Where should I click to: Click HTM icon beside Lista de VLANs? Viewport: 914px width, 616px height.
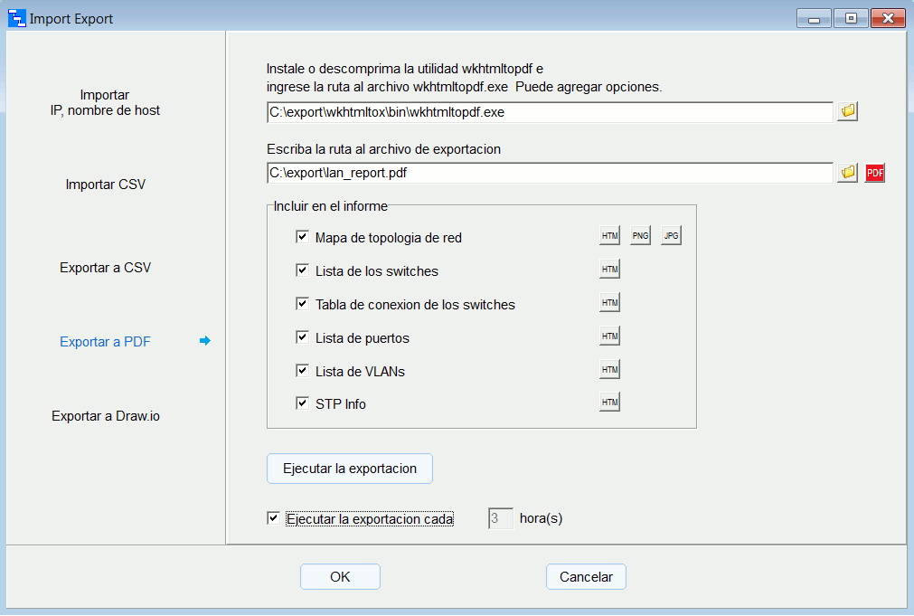click(609, 370)
